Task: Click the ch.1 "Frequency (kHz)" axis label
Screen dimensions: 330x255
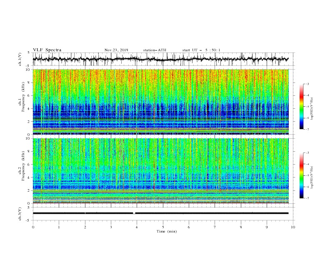Action: [x=23, y=97]
